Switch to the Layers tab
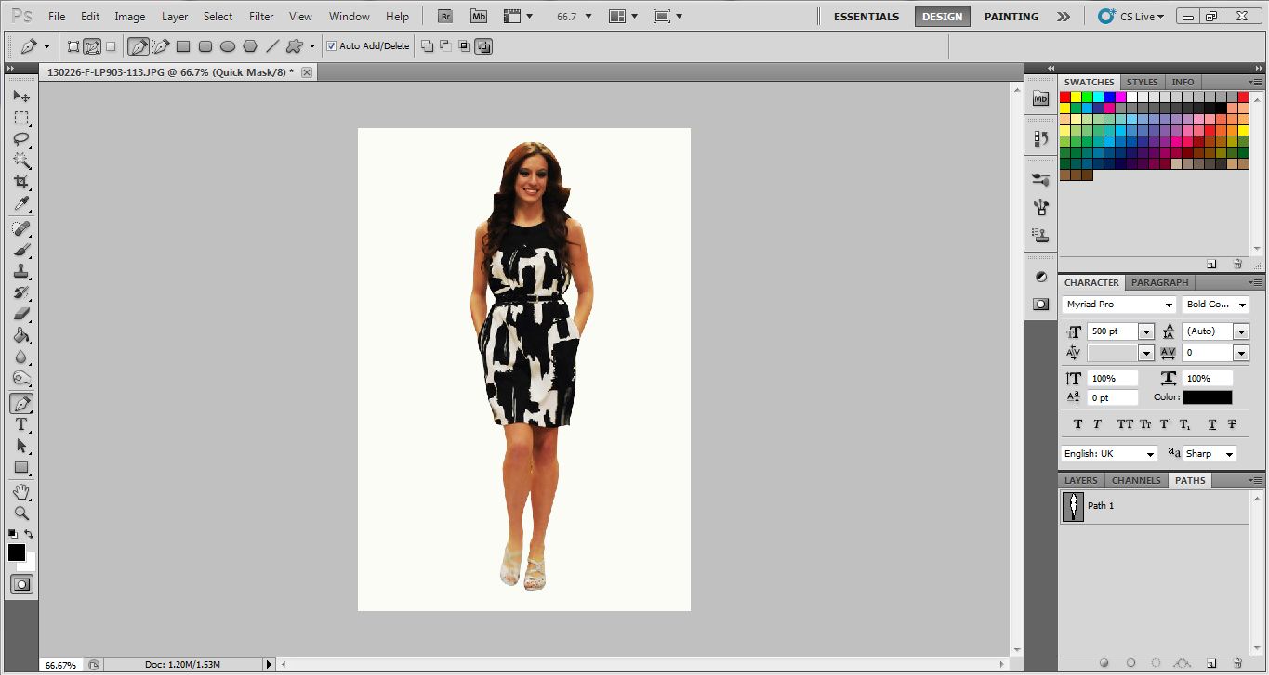The height and width of the screenshot is (675, 1269). point(1080,481)
